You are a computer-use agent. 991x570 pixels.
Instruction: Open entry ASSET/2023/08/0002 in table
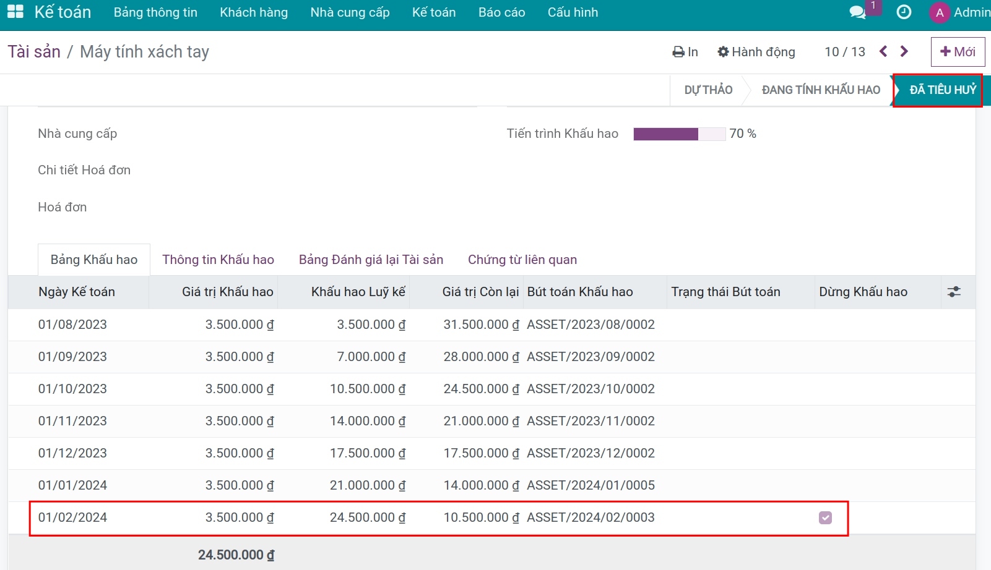(x=591, y=325)
